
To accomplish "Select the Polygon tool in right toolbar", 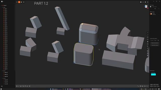I will [x=148, y=39].
